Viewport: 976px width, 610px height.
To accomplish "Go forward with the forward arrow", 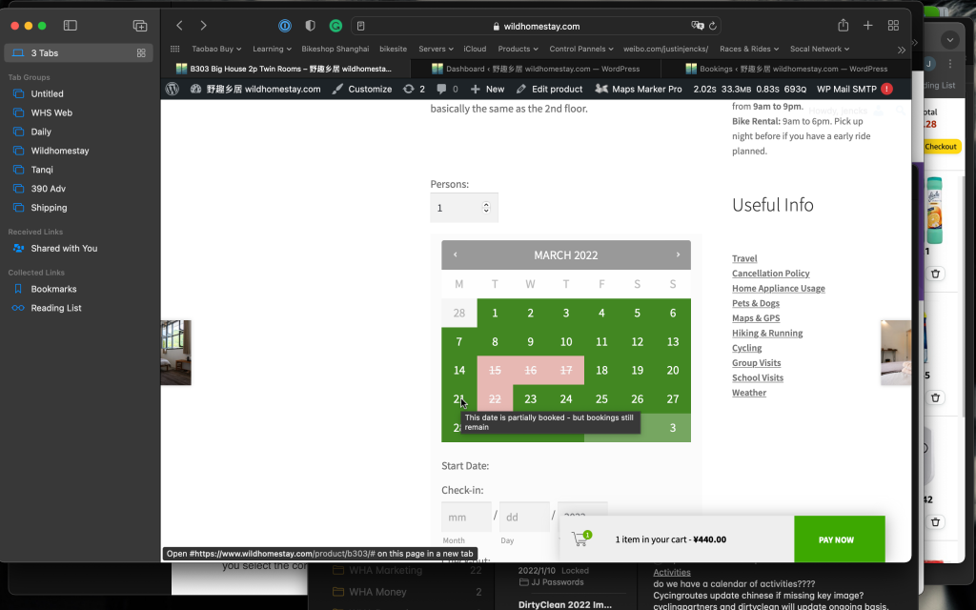I will [x=204, y=26].
